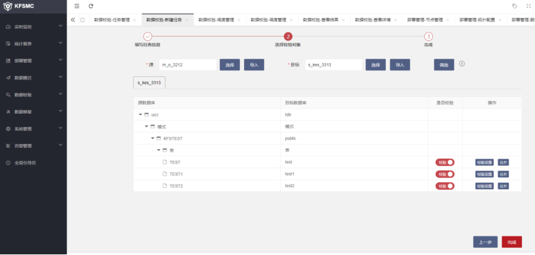The width and height of the screenshot is (535, 255).
Task: Click the step 2 circle 选择校验对象
Action: click(288, 37)
